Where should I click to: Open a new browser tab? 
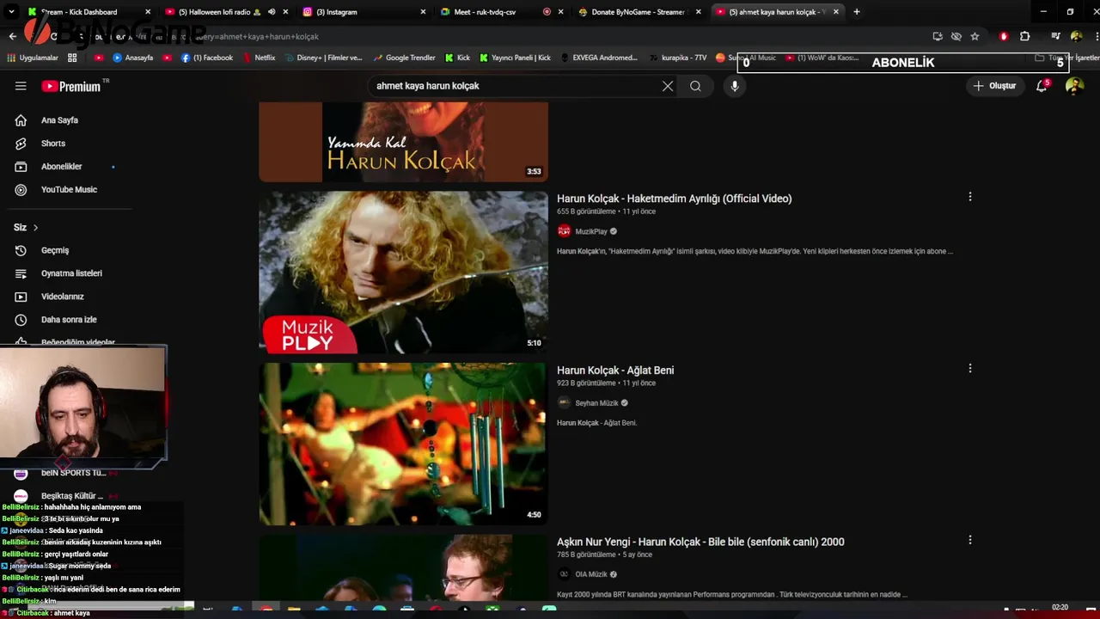pos(856,12)
